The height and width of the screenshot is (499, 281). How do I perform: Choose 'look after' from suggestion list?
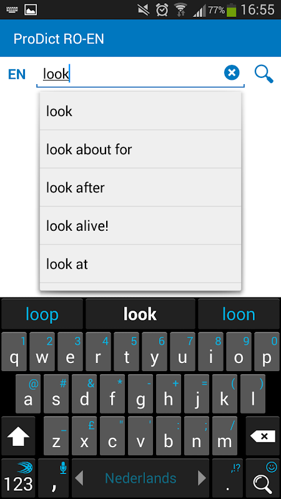tap(140, 187)
